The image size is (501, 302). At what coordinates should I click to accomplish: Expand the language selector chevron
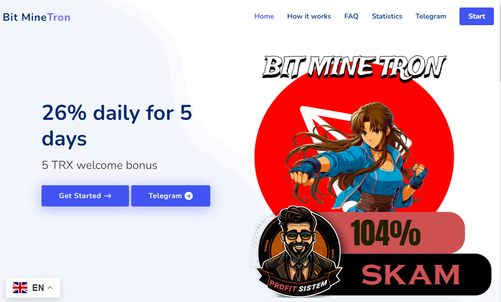[50, 287]
